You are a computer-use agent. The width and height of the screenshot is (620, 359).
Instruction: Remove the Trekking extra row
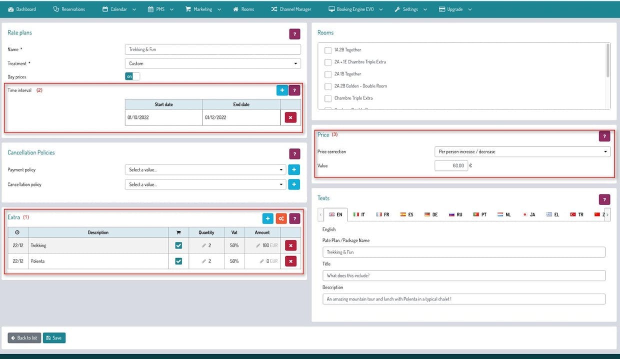coord(290,245)
